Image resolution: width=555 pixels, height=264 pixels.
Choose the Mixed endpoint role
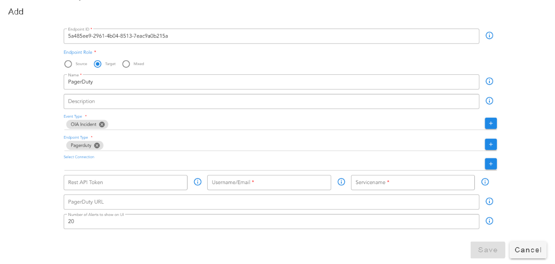tap(126, 64)
